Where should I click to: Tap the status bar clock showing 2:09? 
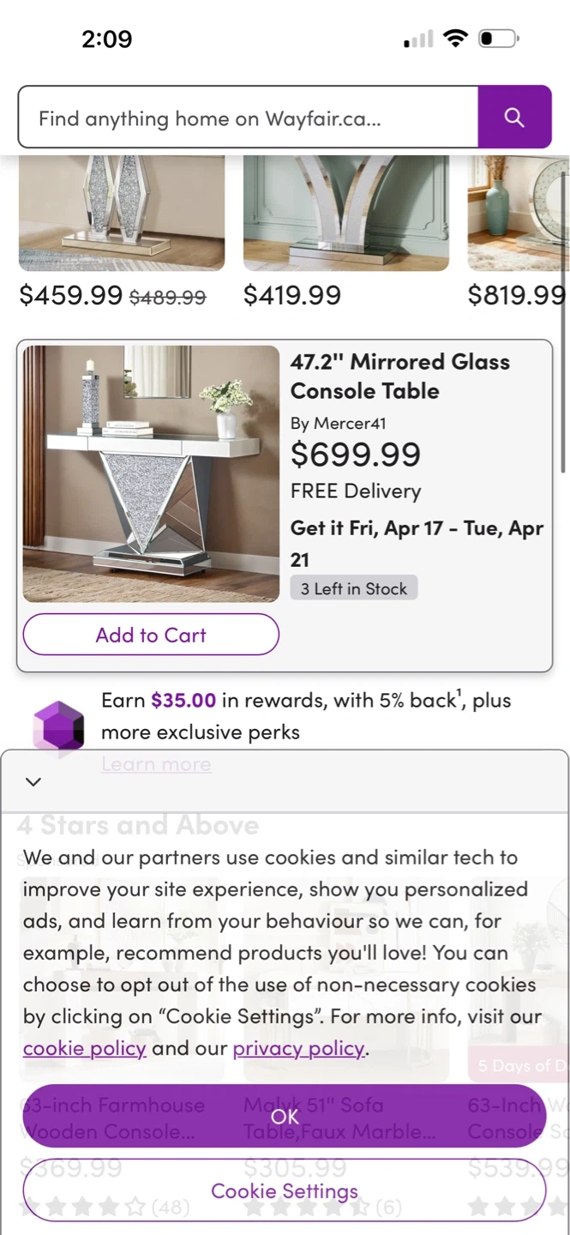pyautogui.click(x=107, y=39)
